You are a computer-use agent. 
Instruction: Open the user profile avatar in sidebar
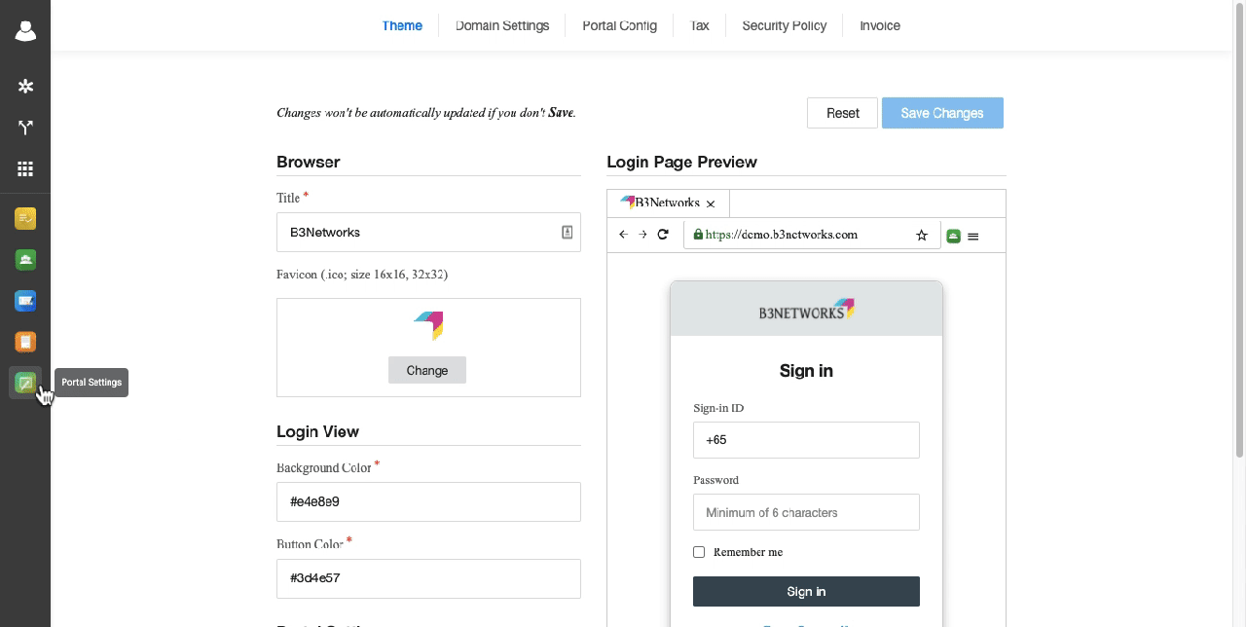(x=25, y=31)
